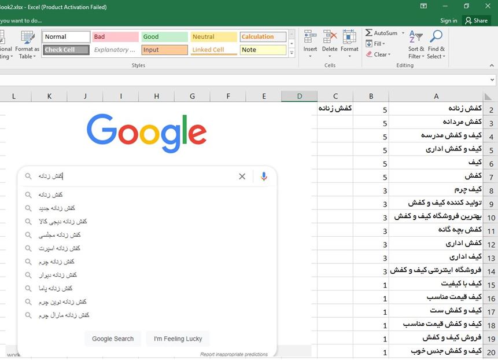
Task: Click the Tell me what you want to do box
Action: (x=21, y=21)
